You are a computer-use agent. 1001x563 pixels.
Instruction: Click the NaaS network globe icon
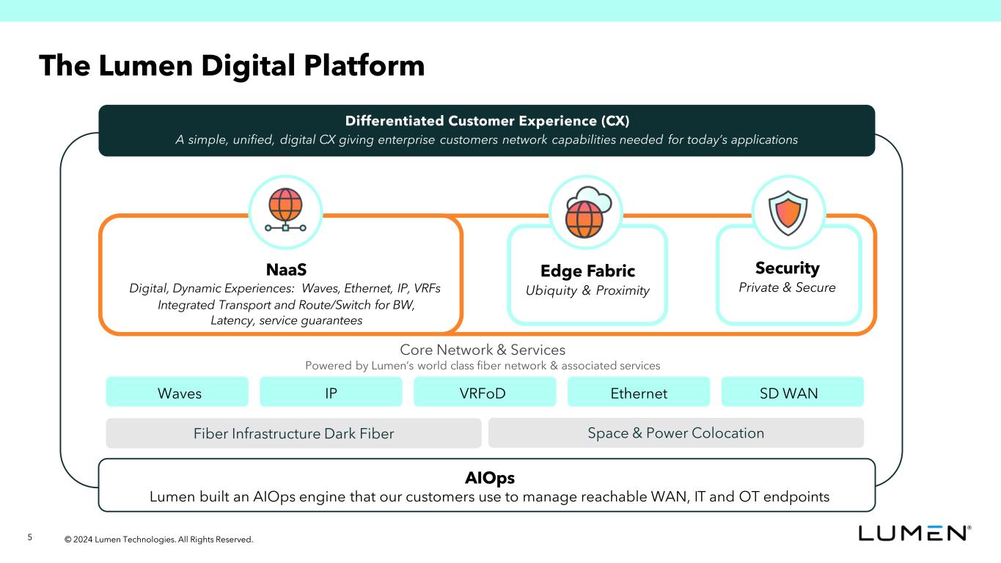pyautogui.click(x=285, y=211)
